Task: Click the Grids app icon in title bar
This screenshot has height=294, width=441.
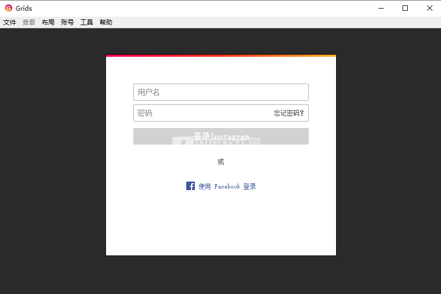Action: point(9,8)
